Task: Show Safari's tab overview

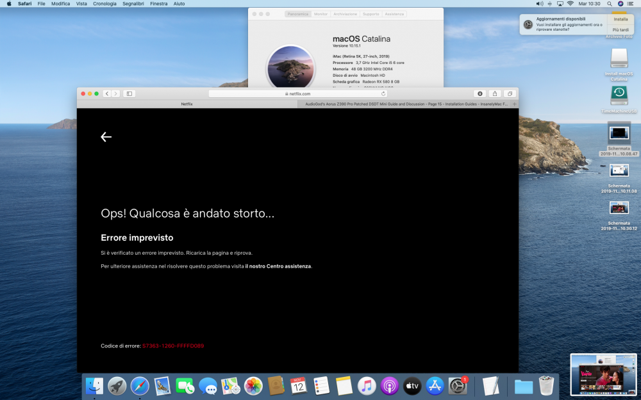Action: point(510,93)
